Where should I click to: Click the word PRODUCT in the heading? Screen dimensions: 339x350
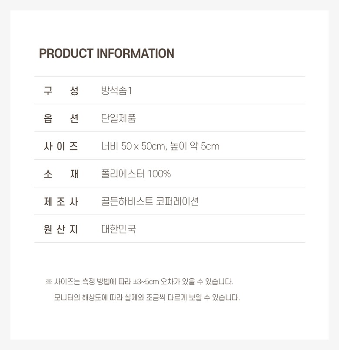pos(66,53)
